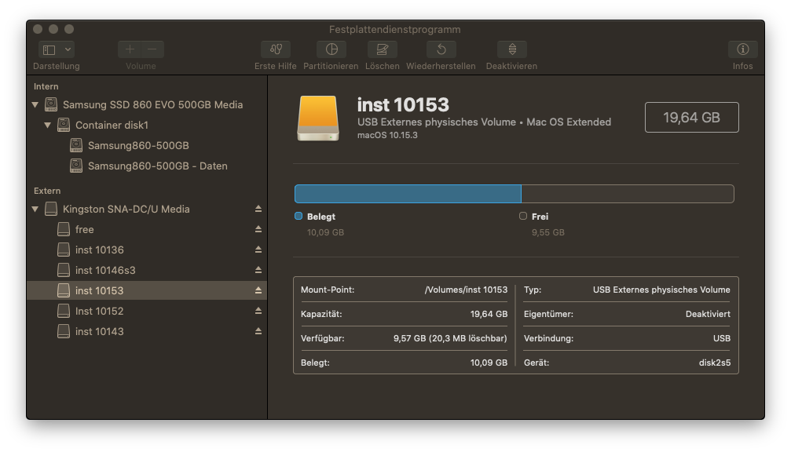This screenshot has width=791, height=452.
Task: Click the free-space portion of the usage bar
Action: point(627,194)
